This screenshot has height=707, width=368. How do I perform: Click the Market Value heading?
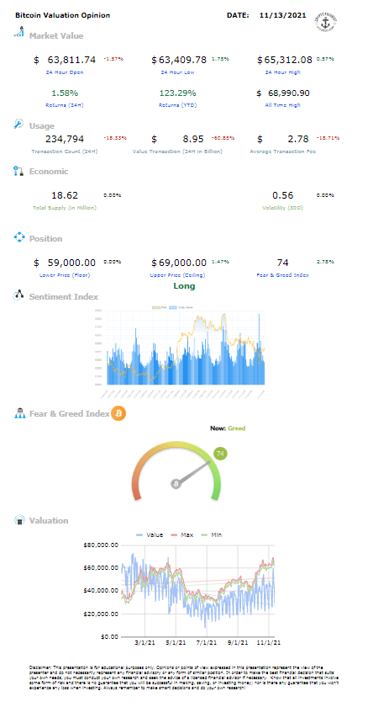(x=56, y=35)
